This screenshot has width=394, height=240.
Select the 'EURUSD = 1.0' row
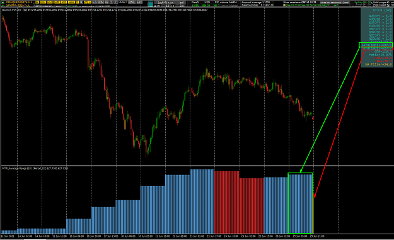click(380, 26)
